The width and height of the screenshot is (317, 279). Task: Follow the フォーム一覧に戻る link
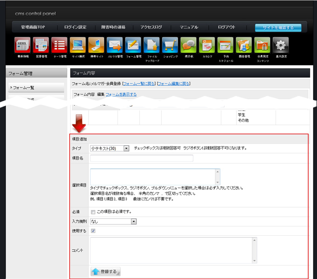pos(138,84)
